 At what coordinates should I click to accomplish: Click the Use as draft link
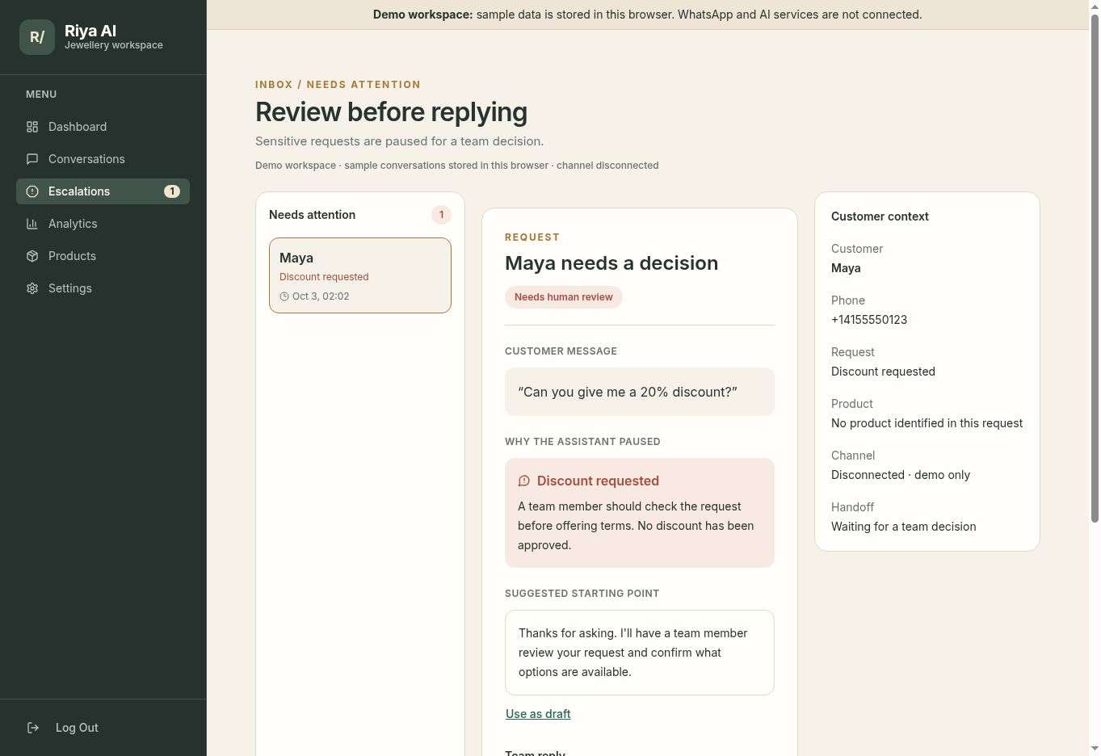click(538, 714)
